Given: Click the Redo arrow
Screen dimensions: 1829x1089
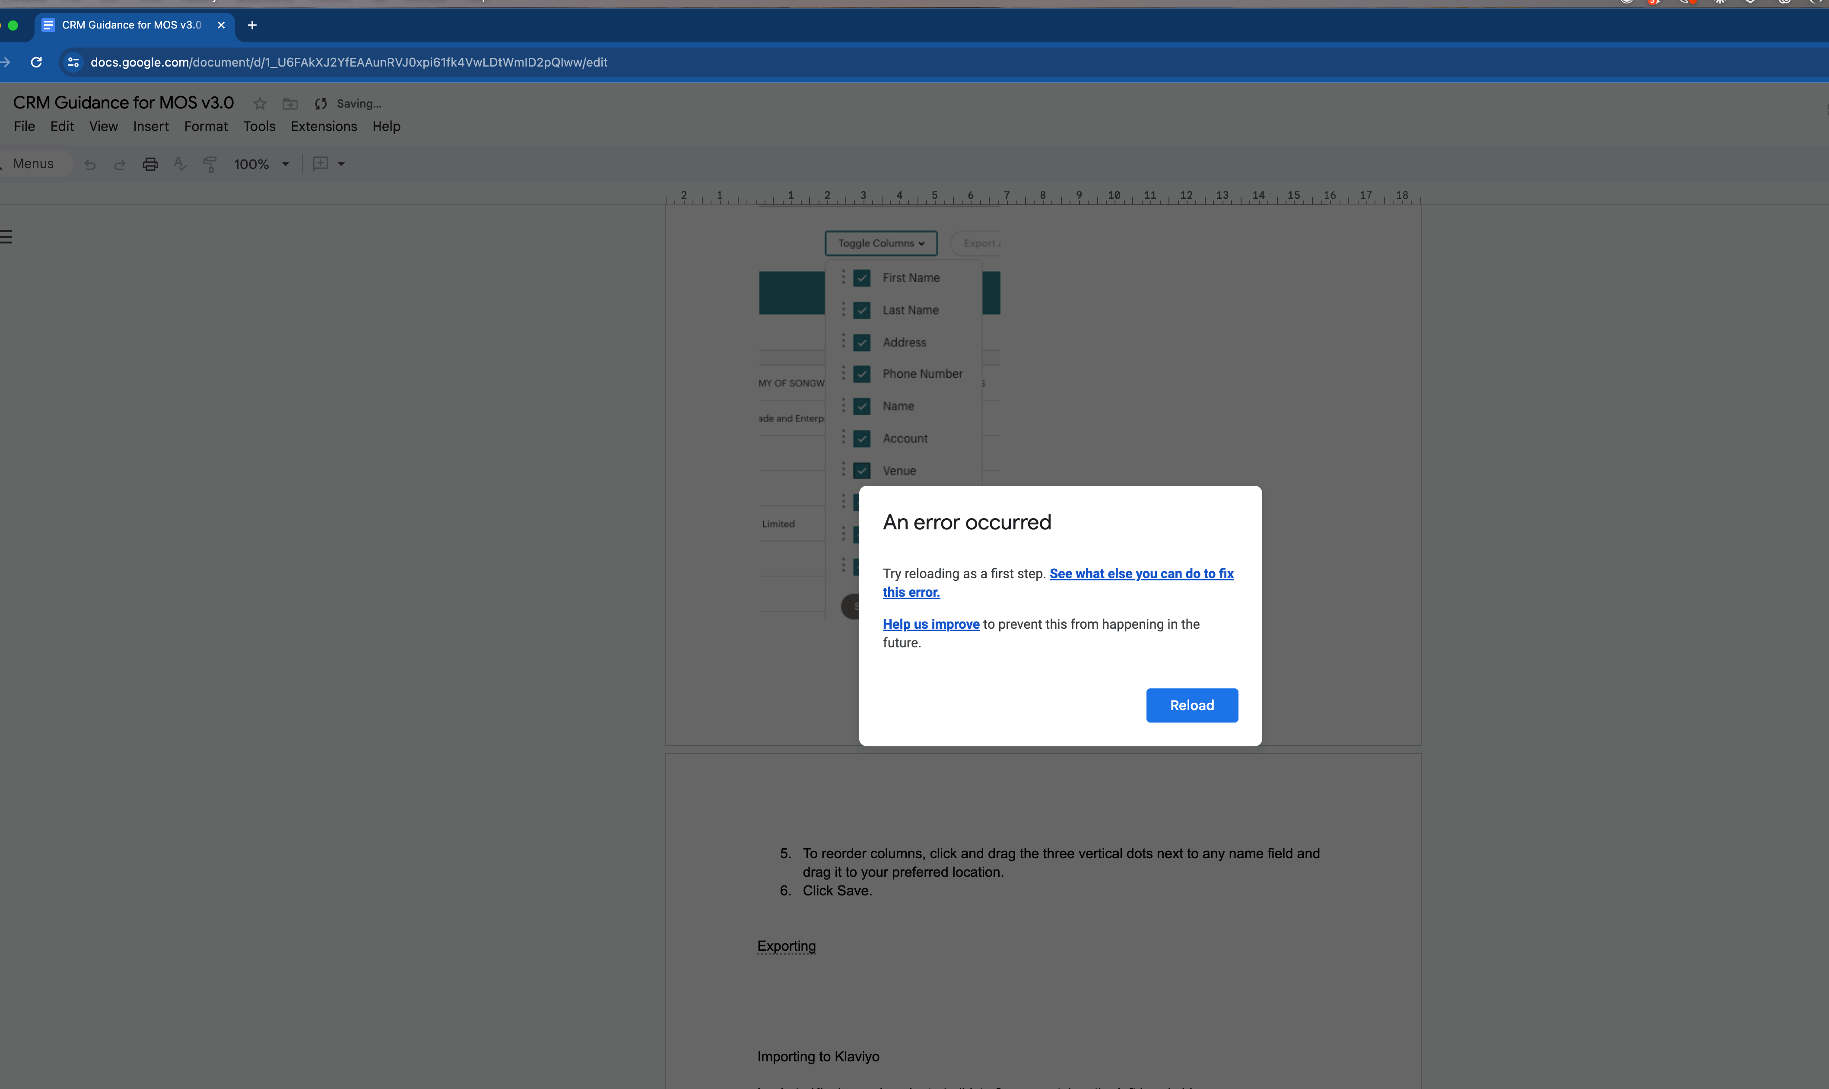Looking at the screenshot, I should click(120, 164).
